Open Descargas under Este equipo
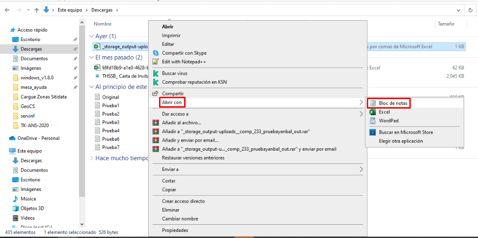478x238 pixels. (x=31, y=161)
